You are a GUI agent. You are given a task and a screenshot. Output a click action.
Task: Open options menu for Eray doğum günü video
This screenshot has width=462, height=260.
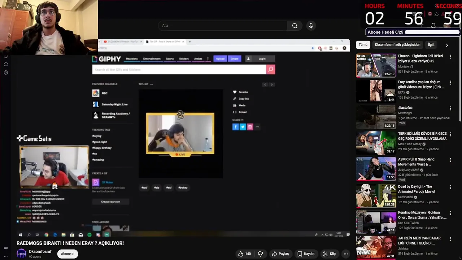click(x=450, y=82)
